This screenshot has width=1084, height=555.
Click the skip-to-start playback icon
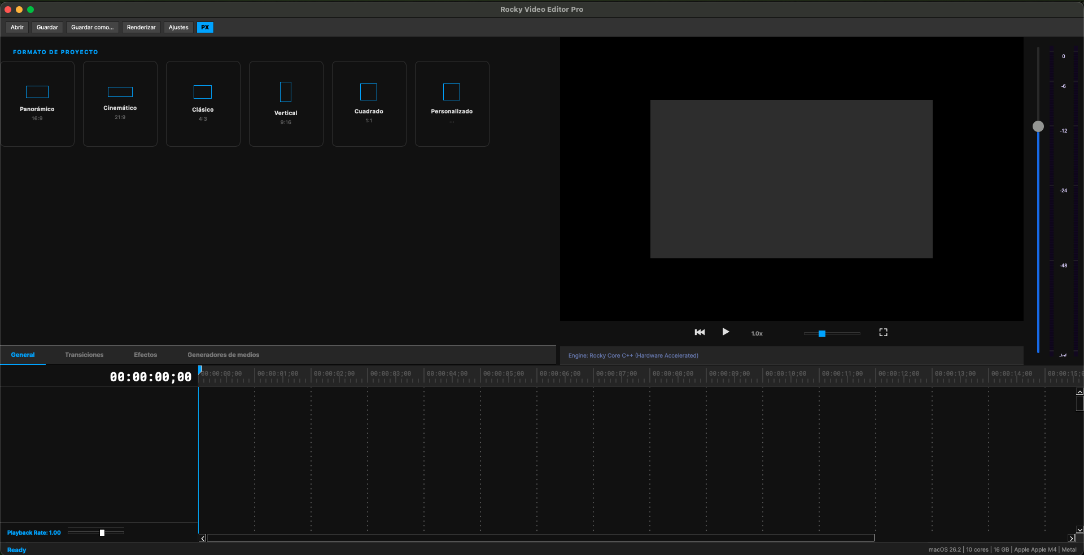tap(700, 332)
